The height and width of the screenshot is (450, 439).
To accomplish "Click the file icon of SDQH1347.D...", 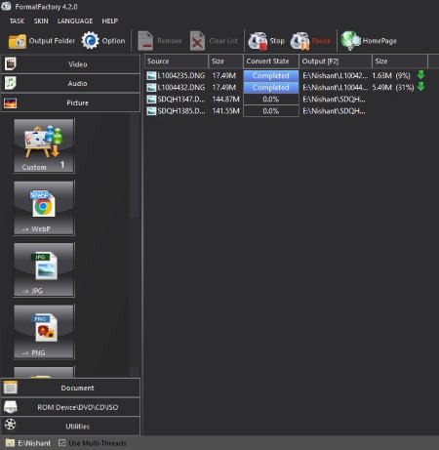I will tap(151, 100).
